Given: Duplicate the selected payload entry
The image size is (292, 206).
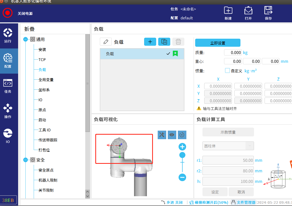Looking at the screenshot, I should [164, 42].
